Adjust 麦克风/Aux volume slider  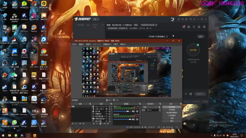pos(122,111)
